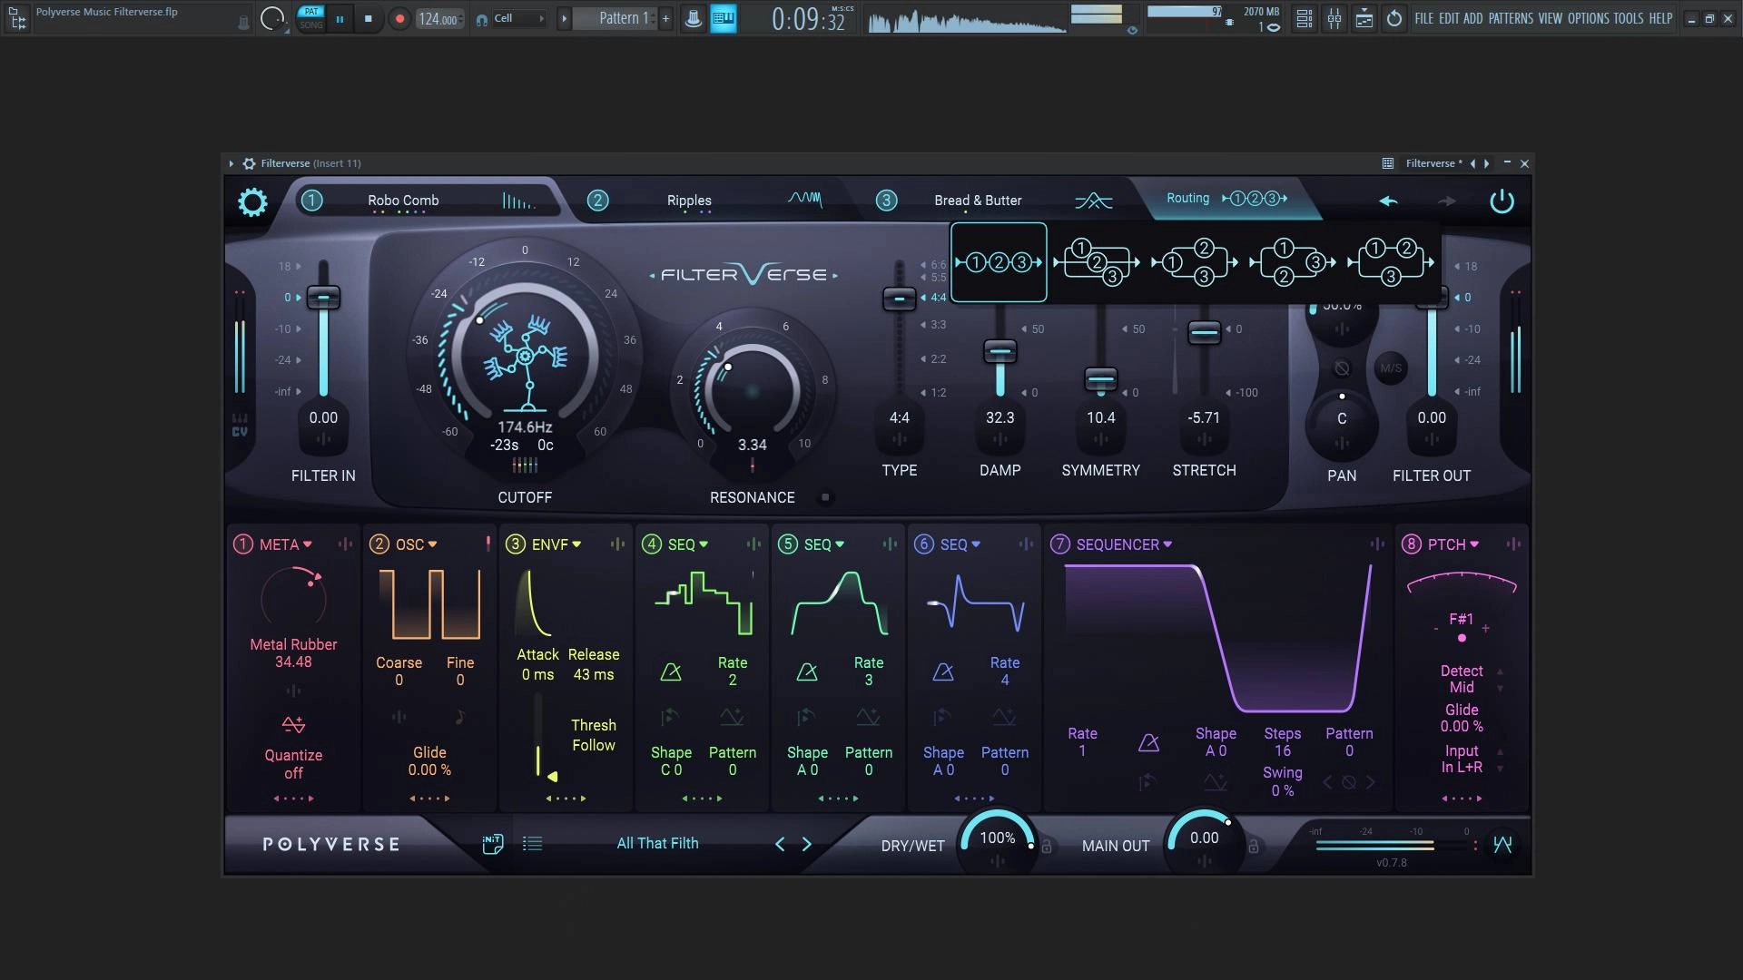The height and width of the screenshot is (980, 1743).
Task: Open modulator 4 SEQ type dropdown
Action: coord(687,544)
